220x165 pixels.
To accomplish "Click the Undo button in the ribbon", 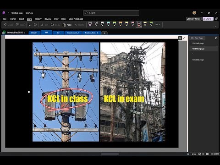I will [8, 25].
